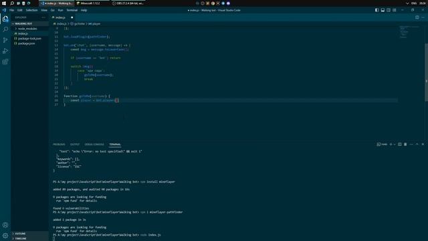Click the VS Code logo in the menu bar
Viewport: 428px width, 241px height.
click(4, 10)
